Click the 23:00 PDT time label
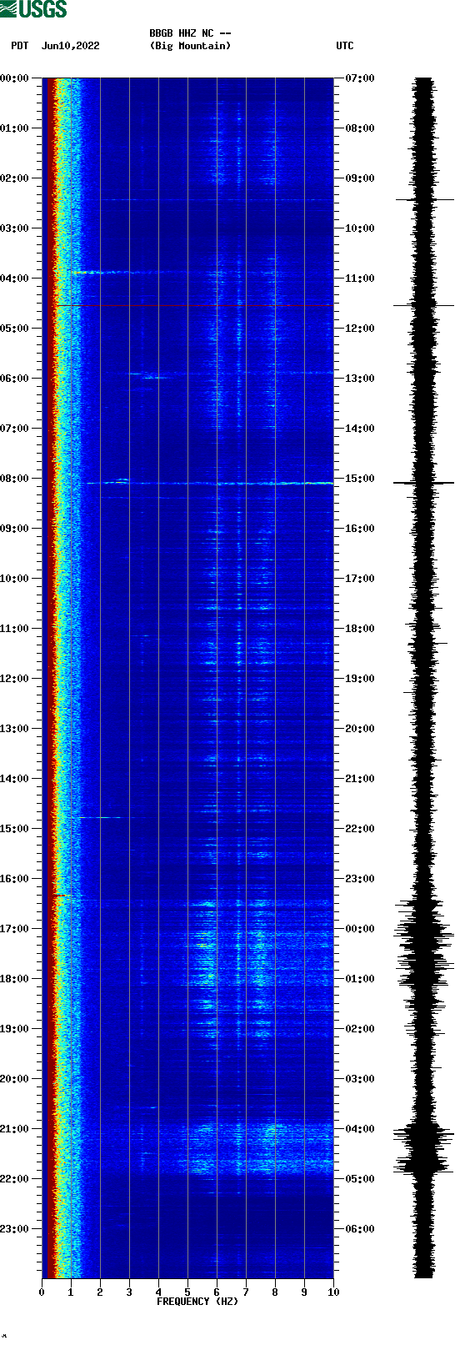Viewport: 460px width, 1345px height. [15, 1229]
